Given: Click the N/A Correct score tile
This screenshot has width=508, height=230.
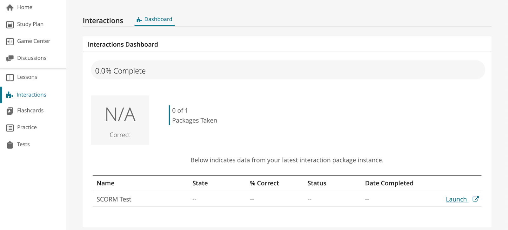Looking at the screenshot, I should pyautogui.click(x=120, y=120).
